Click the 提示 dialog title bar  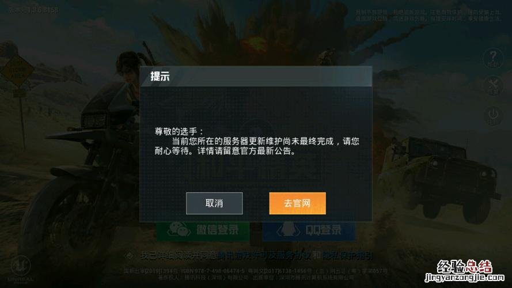tap(256, 77)
